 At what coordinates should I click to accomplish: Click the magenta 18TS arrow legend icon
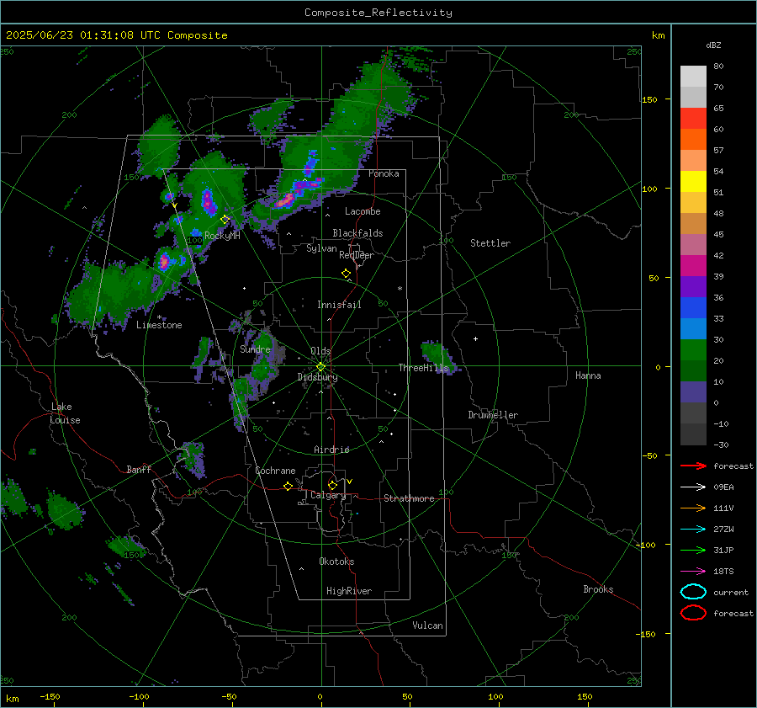coord(693,572)
